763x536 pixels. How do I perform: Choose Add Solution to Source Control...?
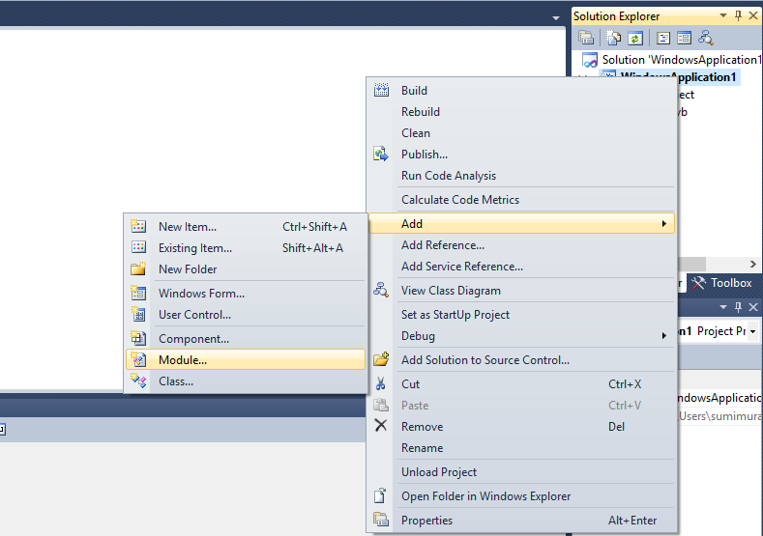coord(521,359)
